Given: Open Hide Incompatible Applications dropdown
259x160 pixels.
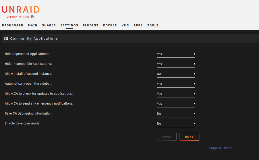Looking at the screenshot, I should point(176,64).
